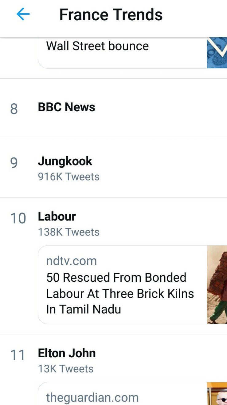Tap the Elton John article thumbnail
The image size is (227, 405).
point(217,394)
